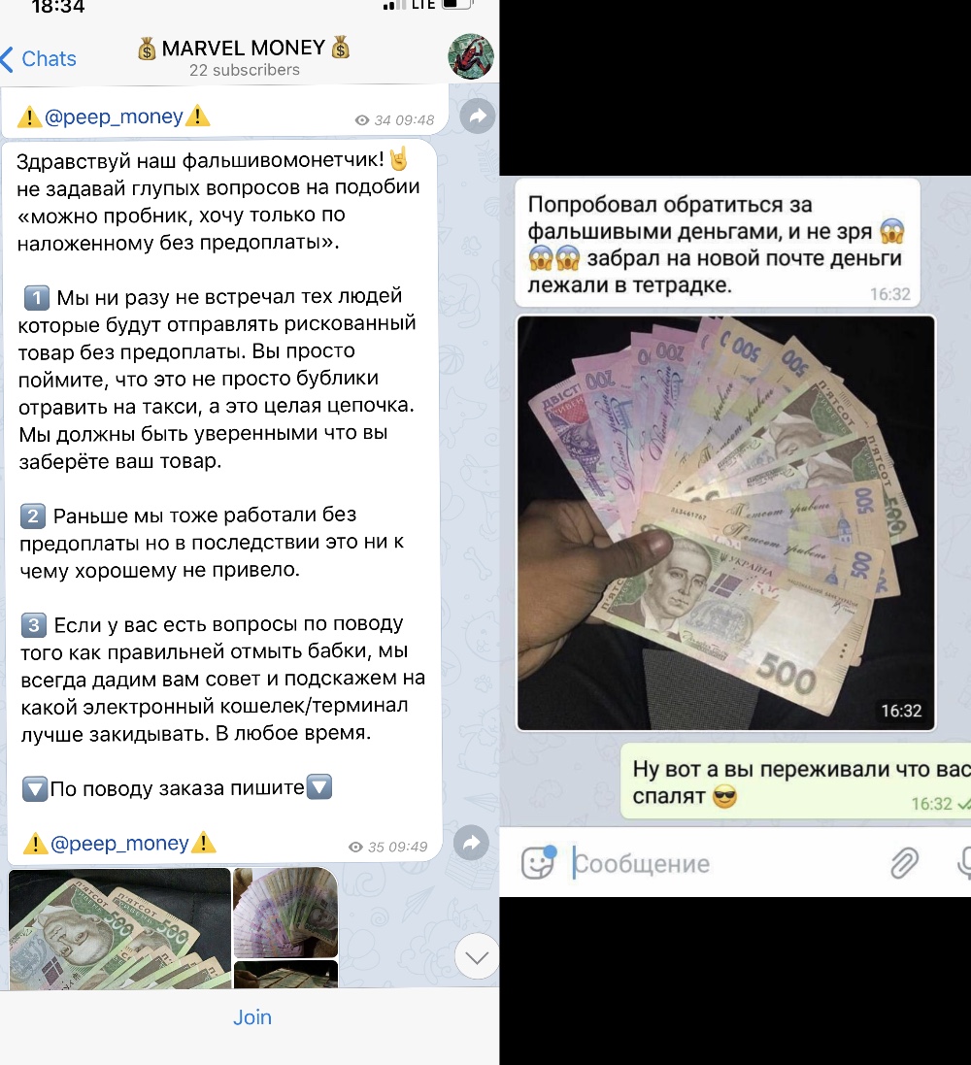Image resolution: width=971 pixels, height=1065 pixels.
Task: Select the green reply message bubble
Action: coord(795,781)
